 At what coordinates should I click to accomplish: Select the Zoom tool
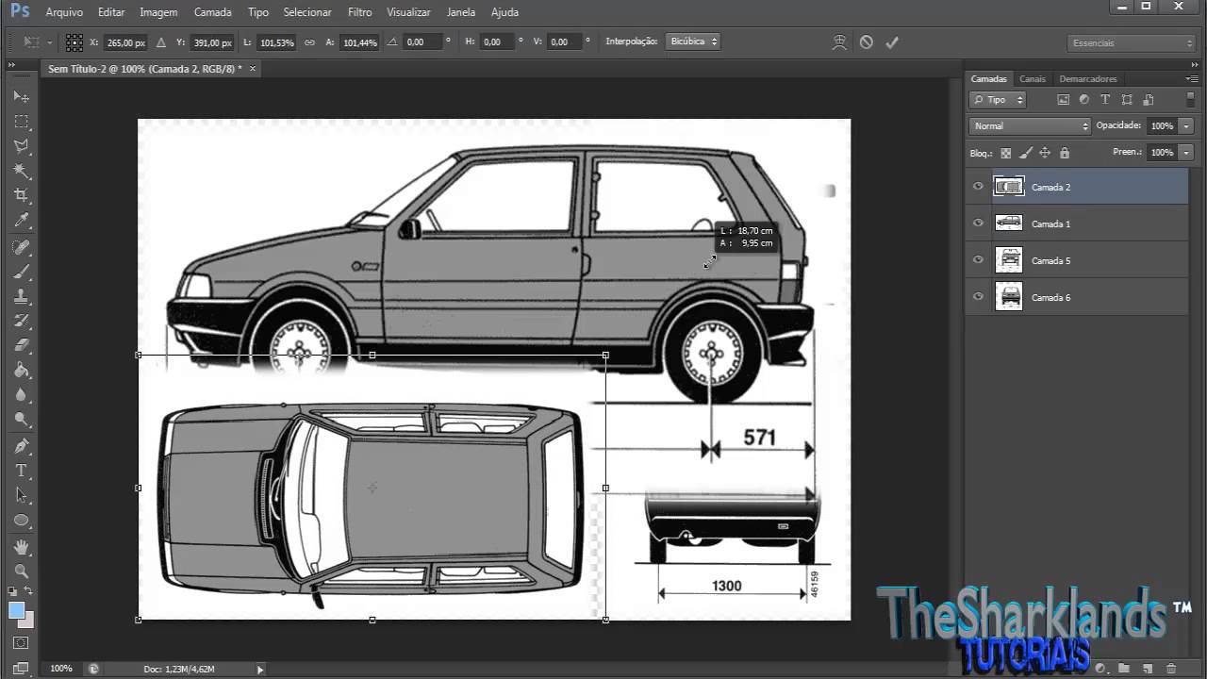[21, 571]
